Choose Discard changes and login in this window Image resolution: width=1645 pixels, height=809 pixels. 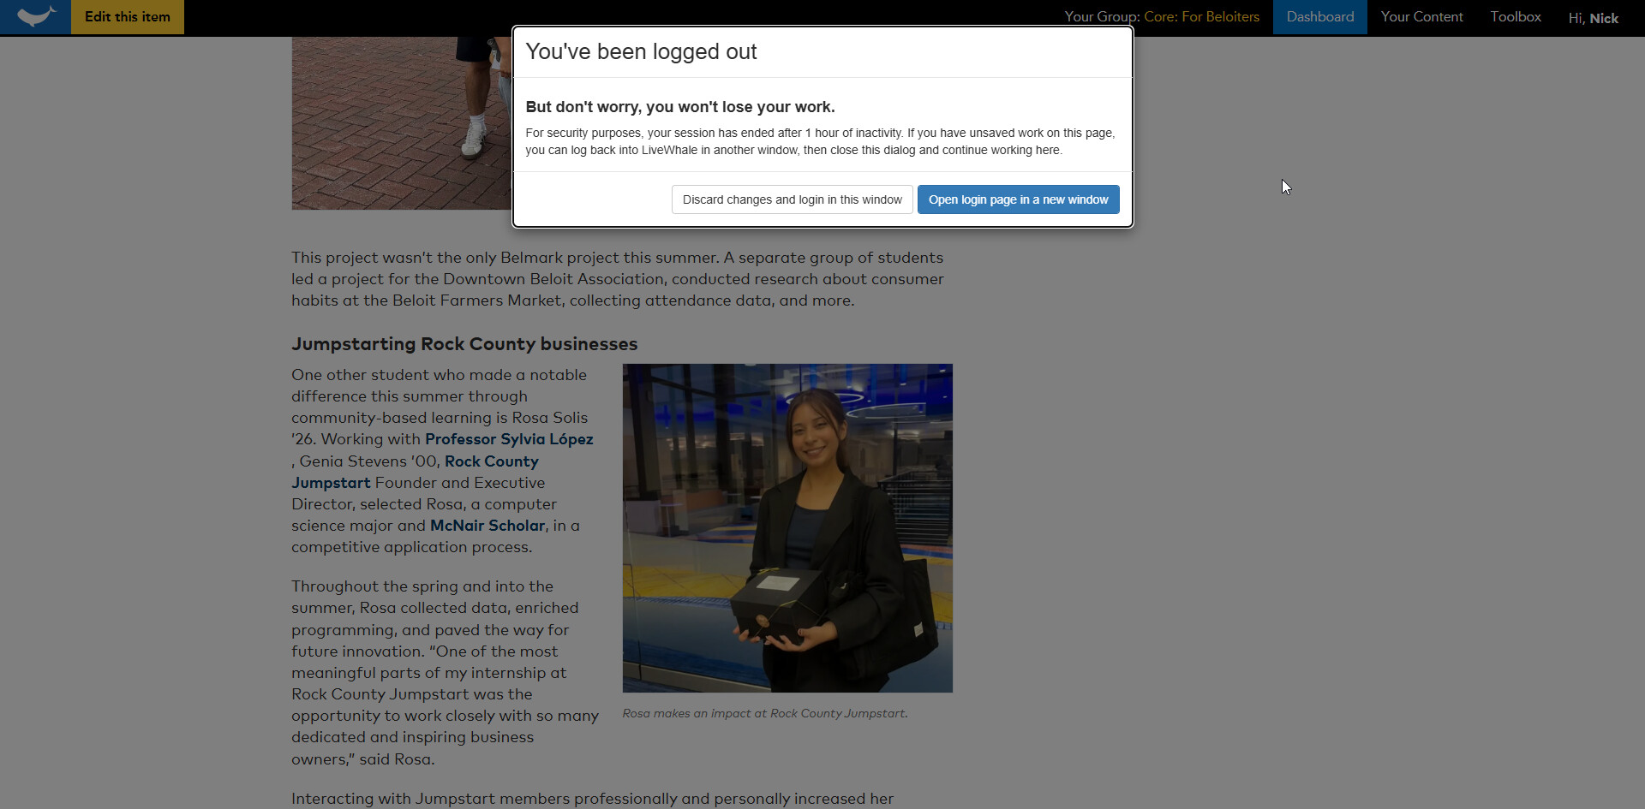click(x=792, y=199)
